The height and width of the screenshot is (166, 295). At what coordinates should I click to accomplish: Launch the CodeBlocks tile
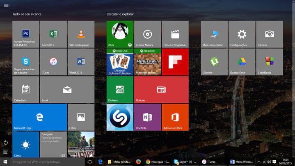[x=270, y=62]
